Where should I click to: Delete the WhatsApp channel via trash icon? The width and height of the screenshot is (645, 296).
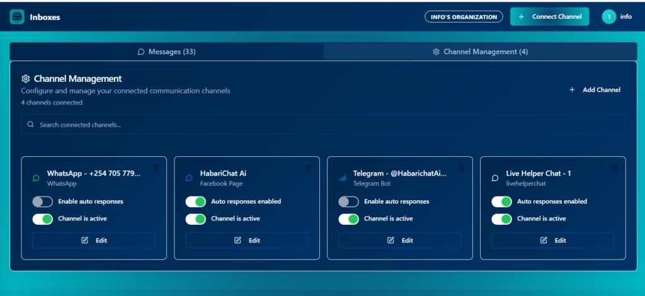[x=156, y=168]
